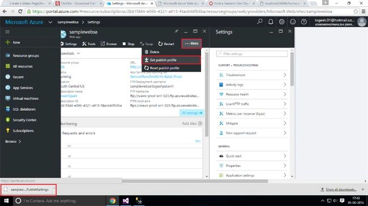The height and width of the screenshot is (206, 368).
Task: Open Quick start settings item
Action: (252, 156)
